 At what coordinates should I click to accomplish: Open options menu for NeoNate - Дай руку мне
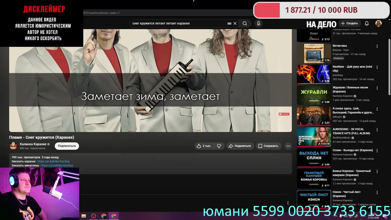[x=377, y=67]
